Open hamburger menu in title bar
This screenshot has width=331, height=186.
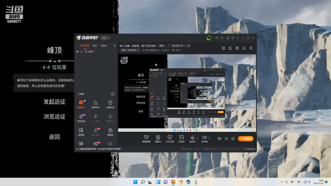click(237, 38)
